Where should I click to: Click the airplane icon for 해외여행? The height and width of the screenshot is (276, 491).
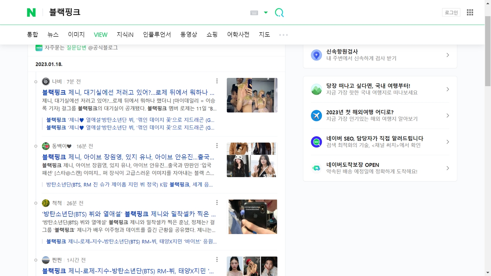point(316,116)
